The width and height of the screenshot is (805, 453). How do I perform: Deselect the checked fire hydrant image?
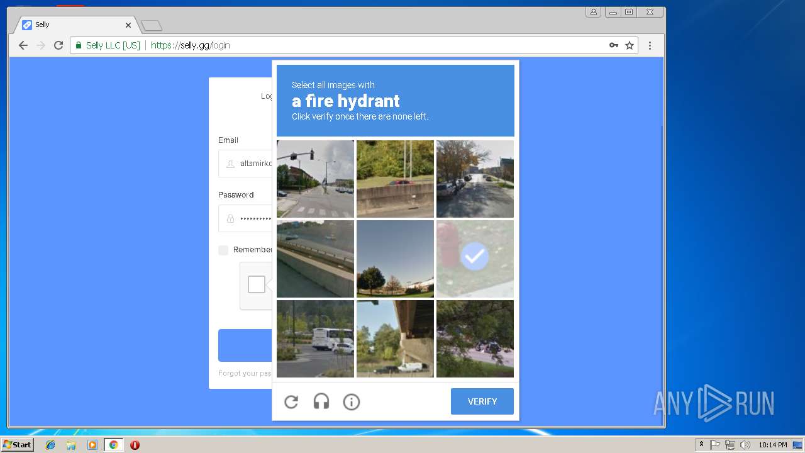click(x=475, y=259)
